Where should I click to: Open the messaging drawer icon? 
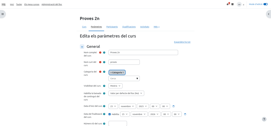[x=232, y=4]
